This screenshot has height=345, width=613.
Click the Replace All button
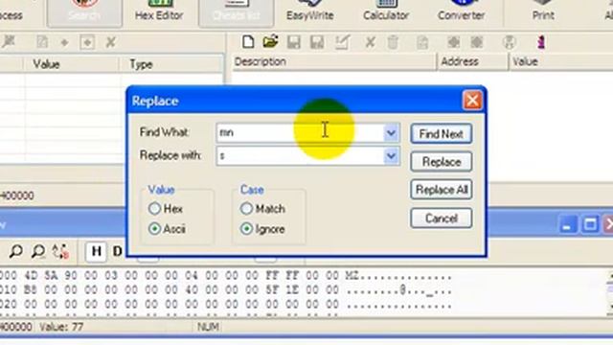442,190
